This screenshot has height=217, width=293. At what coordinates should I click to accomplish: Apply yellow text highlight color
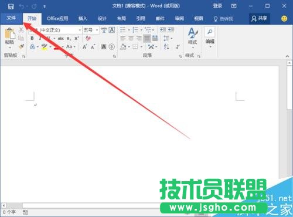click(45, 47)
